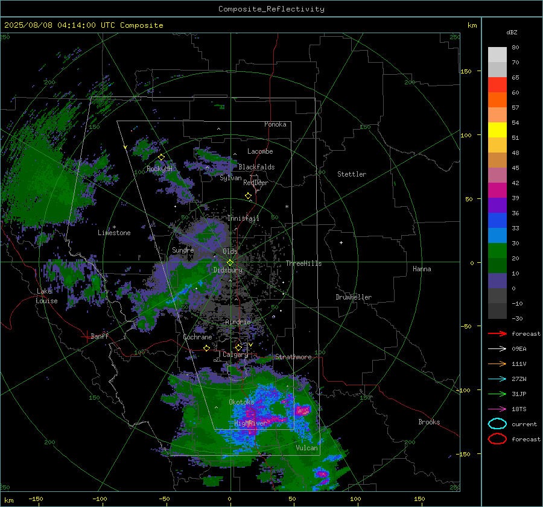Screen dimensions: 543x507
Task: Click the Hanna town label
Action: click(x=422, y=269)
